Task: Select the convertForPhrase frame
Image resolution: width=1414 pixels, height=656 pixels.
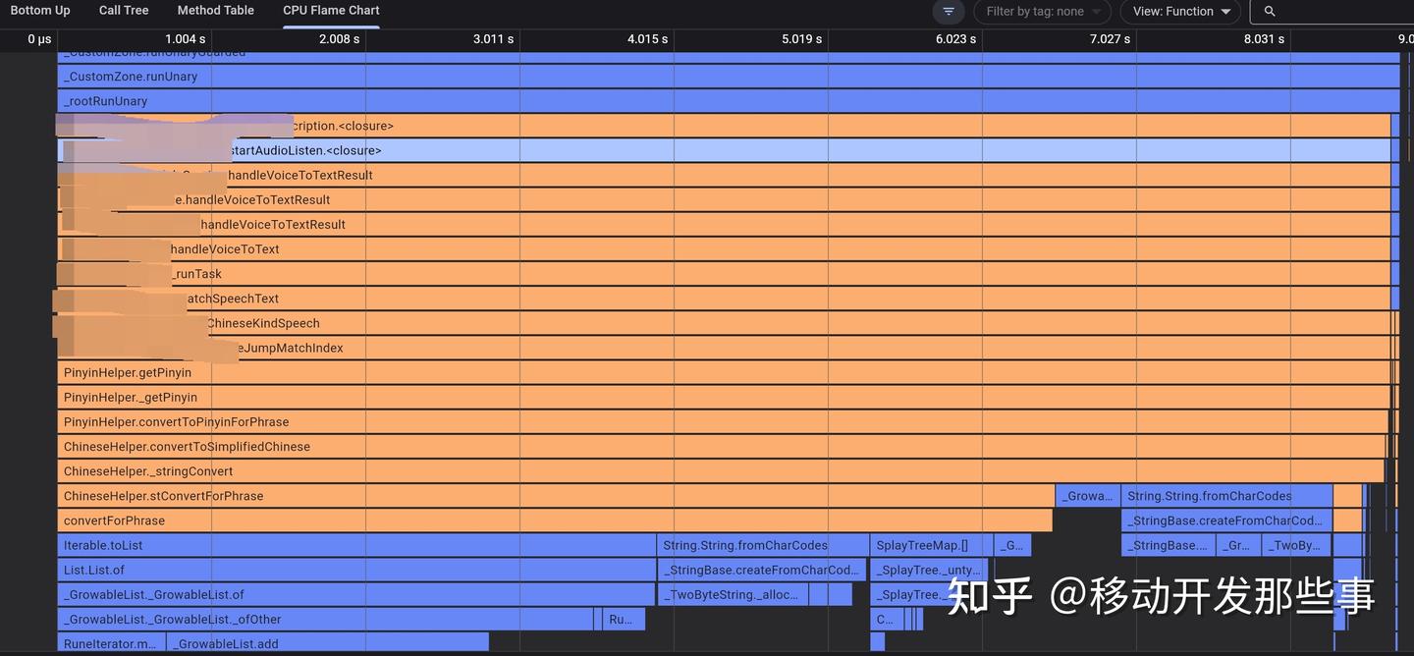Action: (x=555, y=520)
